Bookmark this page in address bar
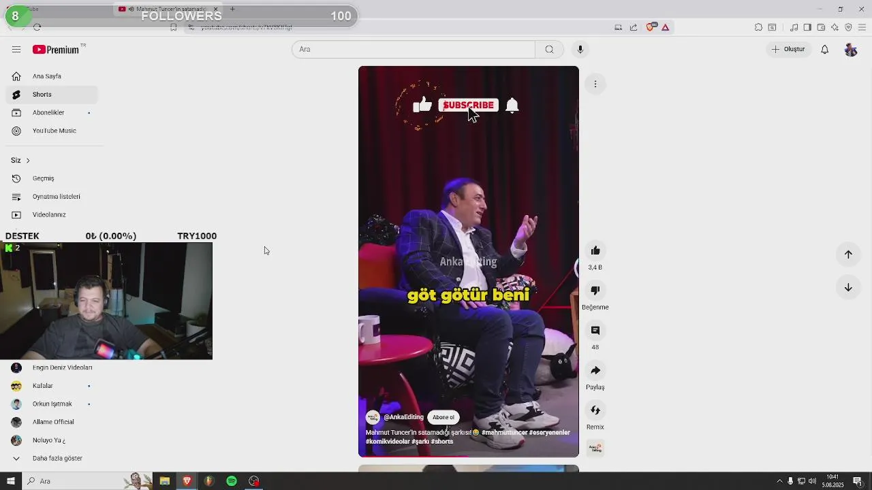Viewport: 872px width, 490px height. (174, 27)
